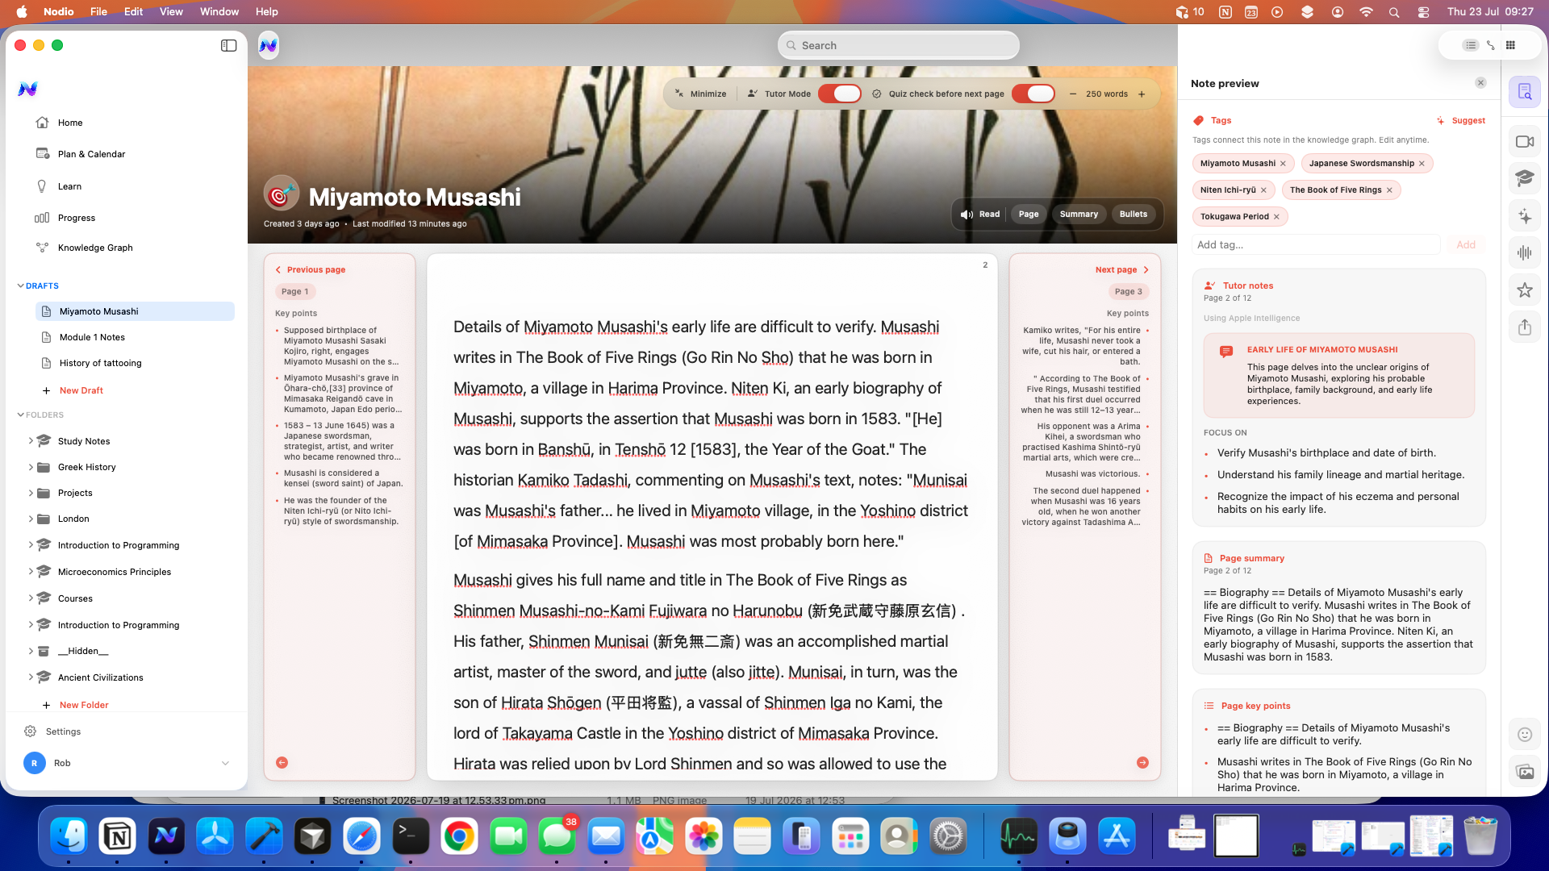Click the image gallery icon in right rail
1549x871 pixels.
(x=1524, y=772)
